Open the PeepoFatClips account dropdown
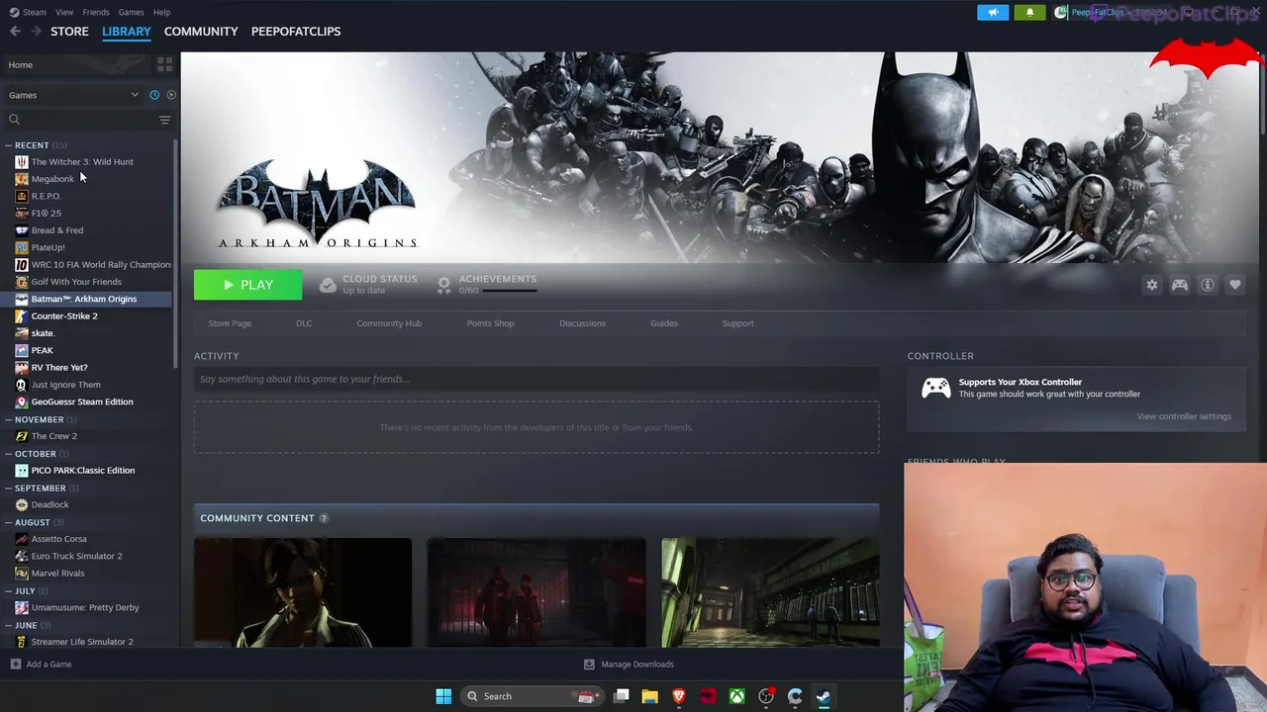This screenshot has width=1267, height=712. (x=1114, y=12)
